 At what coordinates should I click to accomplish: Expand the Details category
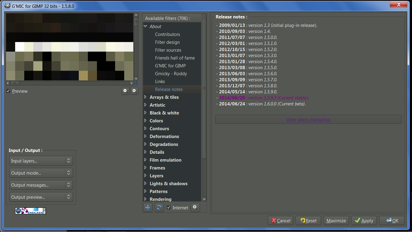coord(146,152)
